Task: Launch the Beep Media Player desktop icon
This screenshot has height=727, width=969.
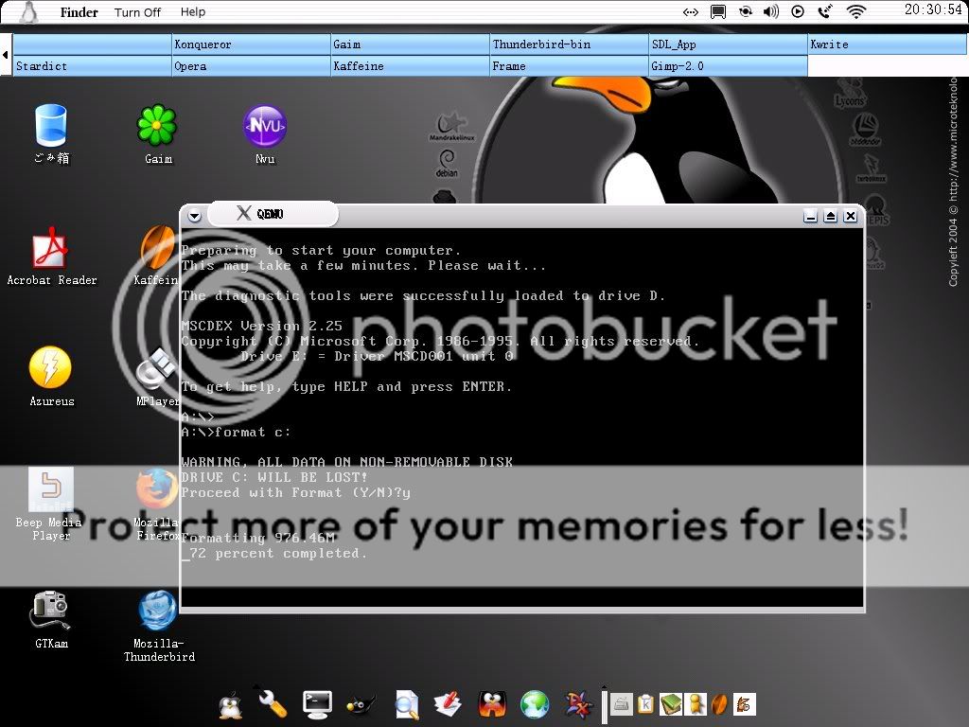Action: click(51, 489)
